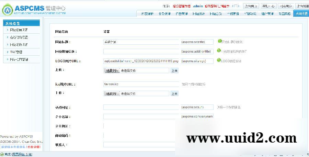Screen dimensions: 309x157
Task: Click the {aspcms:siteurl} tag box
Action: [x=197, y=107]
